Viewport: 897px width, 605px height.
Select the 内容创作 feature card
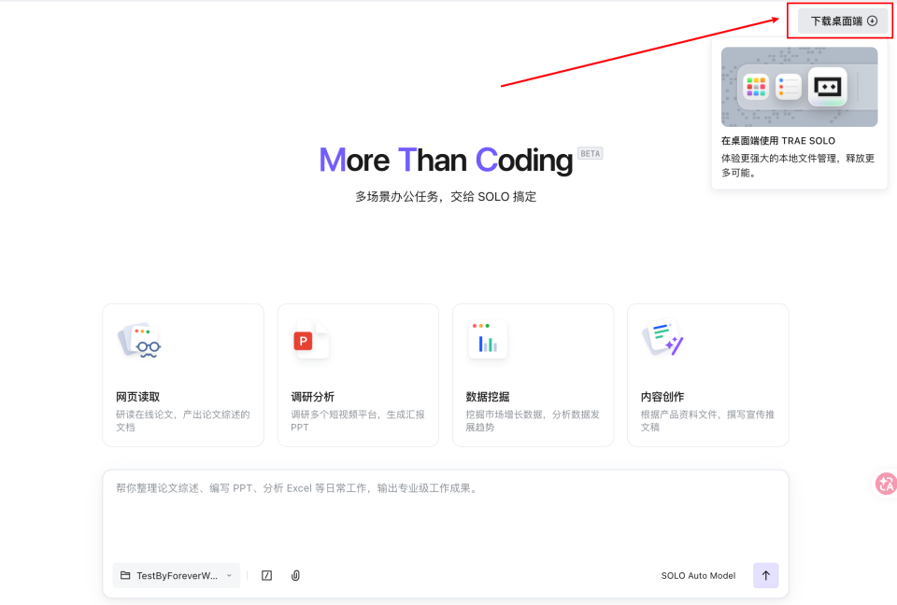pyautogui.click(x=707, y=374)
